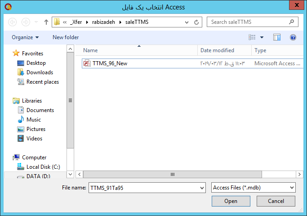Image resolution: width=307 pixels, height=216 pixels.
Task: Expand the Organize menu
Action: click(x=25, y=37)
